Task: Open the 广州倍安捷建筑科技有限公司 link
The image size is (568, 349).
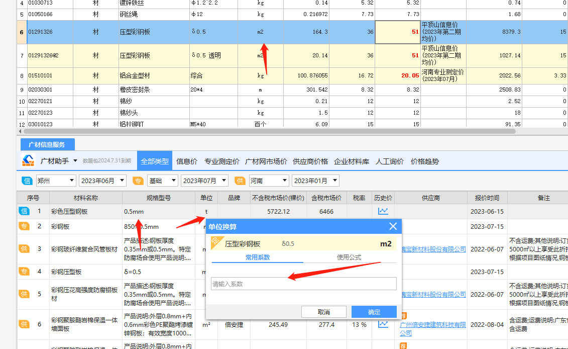Action: click(433, 329)
